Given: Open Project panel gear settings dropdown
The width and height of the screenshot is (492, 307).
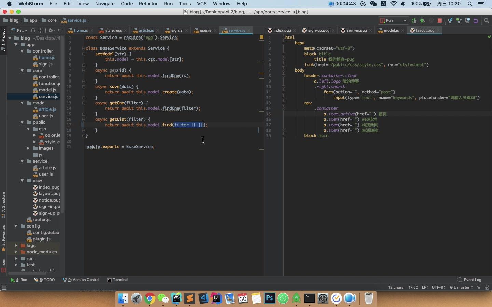Looking at the screenshot, I should tap(51, 30).
